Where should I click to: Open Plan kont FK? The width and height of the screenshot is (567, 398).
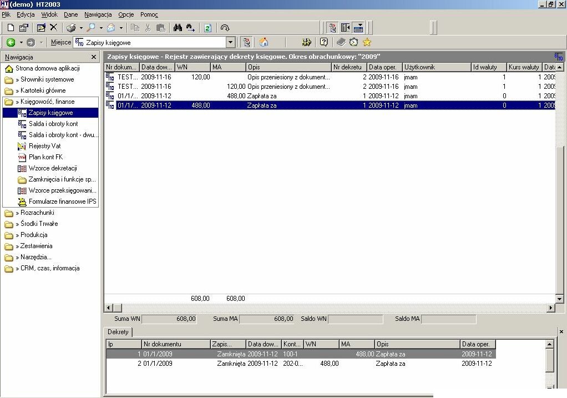[40, 157]
